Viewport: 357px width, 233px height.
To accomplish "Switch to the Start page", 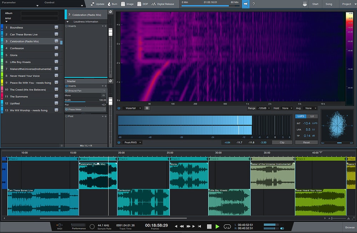I will [315, 4].
